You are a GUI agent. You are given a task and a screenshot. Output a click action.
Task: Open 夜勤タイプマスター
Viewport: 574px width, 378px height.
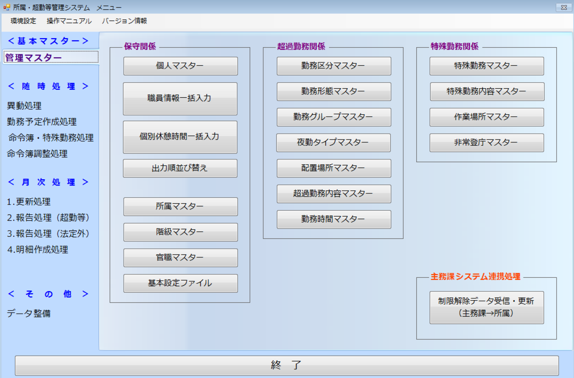(334, 142)
